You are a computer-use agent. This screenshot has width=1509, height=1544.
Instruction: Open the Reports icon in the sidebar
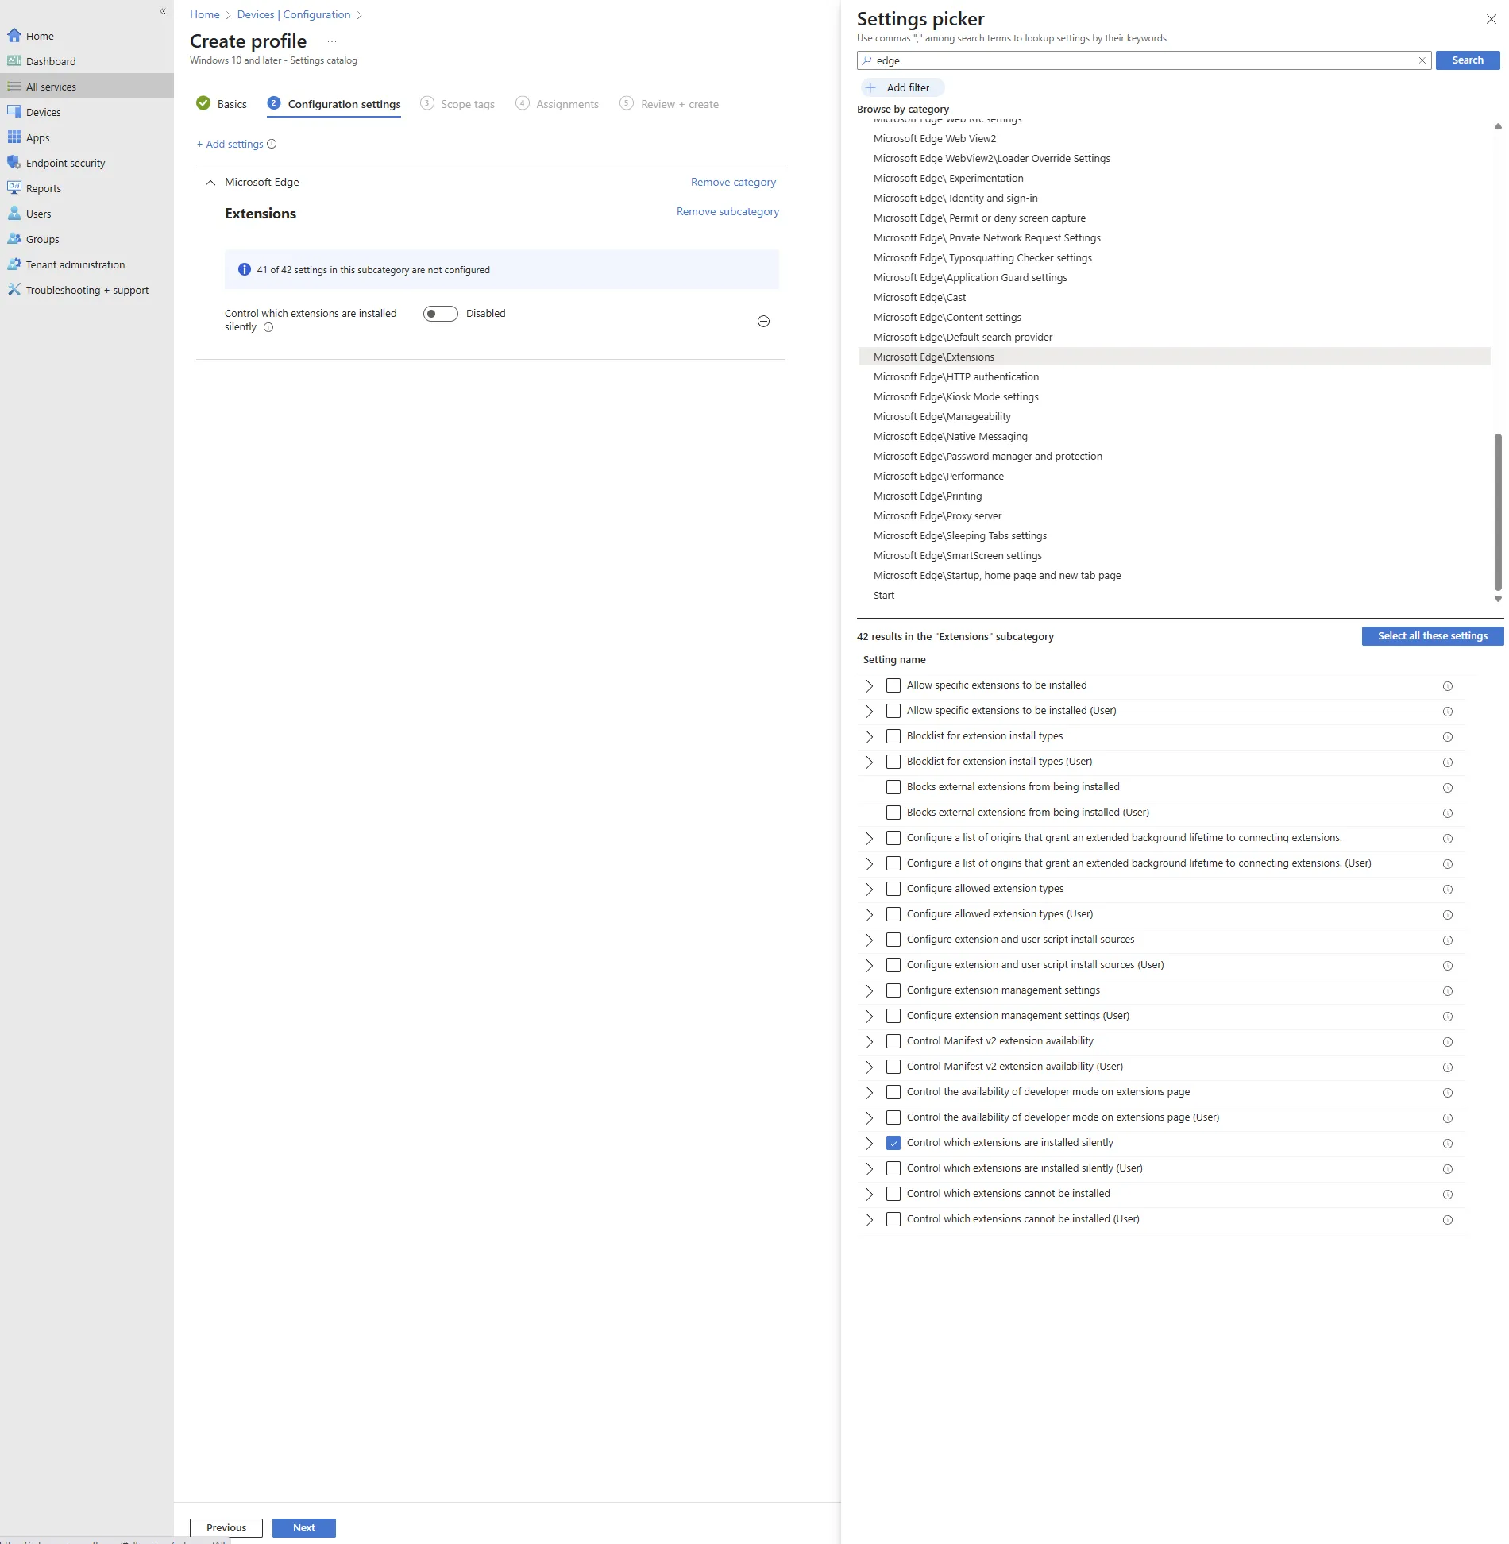pyautogui.click(x=14, y=188)
